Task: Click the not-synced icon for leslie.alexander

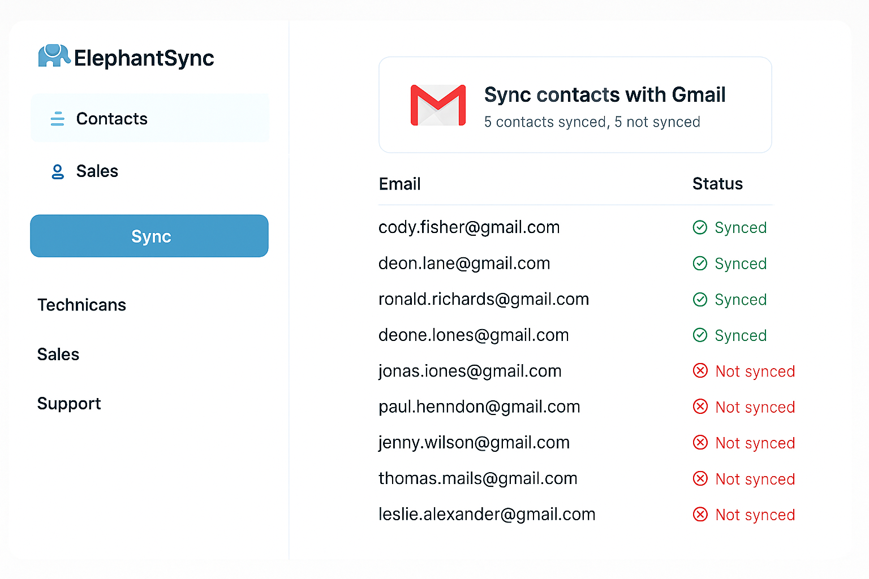Action: click(700, 515)
